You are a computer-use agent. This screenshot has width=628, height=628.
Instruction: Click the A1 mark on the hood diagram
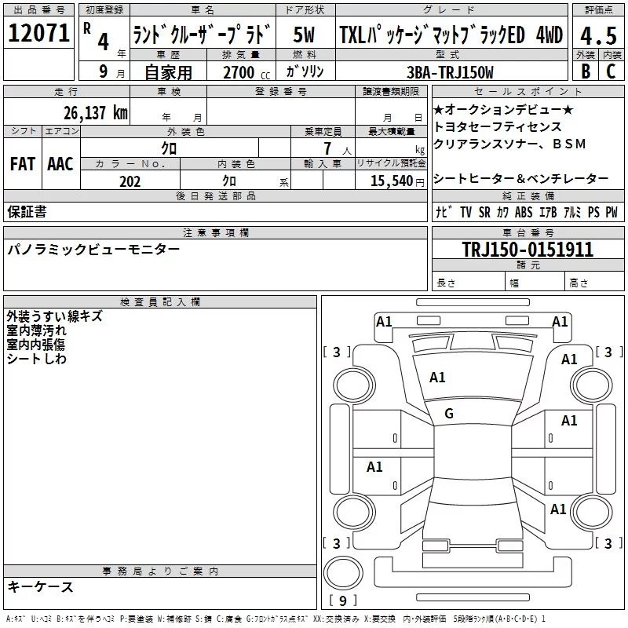pyautogui.click(x=437, y=378)
